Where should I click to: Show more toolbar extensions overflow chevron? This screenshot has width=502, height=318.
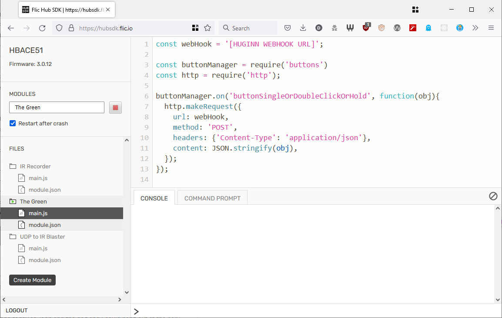click(475, 28)
